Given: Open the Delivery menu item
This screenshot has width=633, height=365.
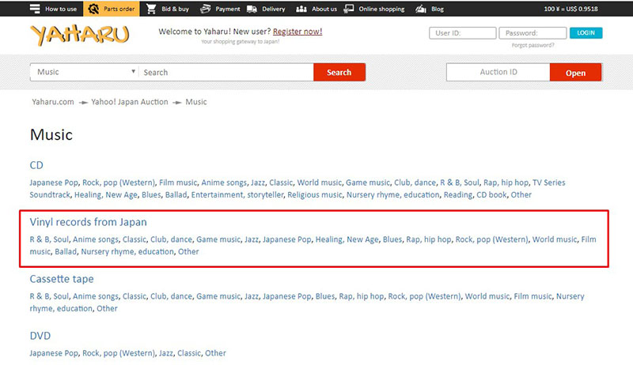Looking at the screenshot, I should [x=273, y=9].
